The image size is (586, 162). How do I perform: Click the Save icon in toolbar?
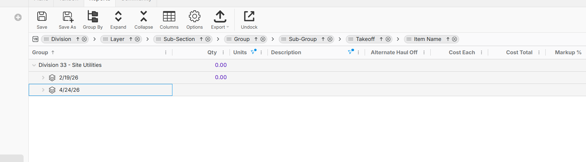(x=42, y=16)
